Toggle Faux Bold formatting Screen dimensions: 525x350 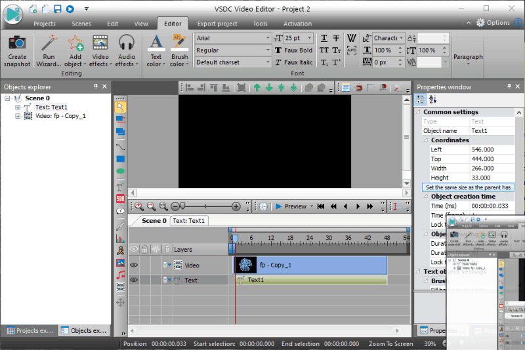pos(293,50)
